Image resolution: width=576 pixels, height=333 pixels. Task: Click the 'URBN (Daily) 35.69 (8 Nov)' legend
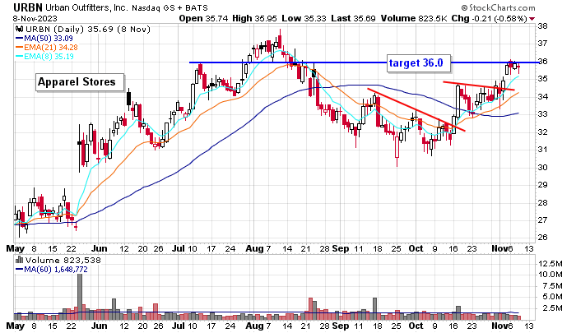point(88,29)
